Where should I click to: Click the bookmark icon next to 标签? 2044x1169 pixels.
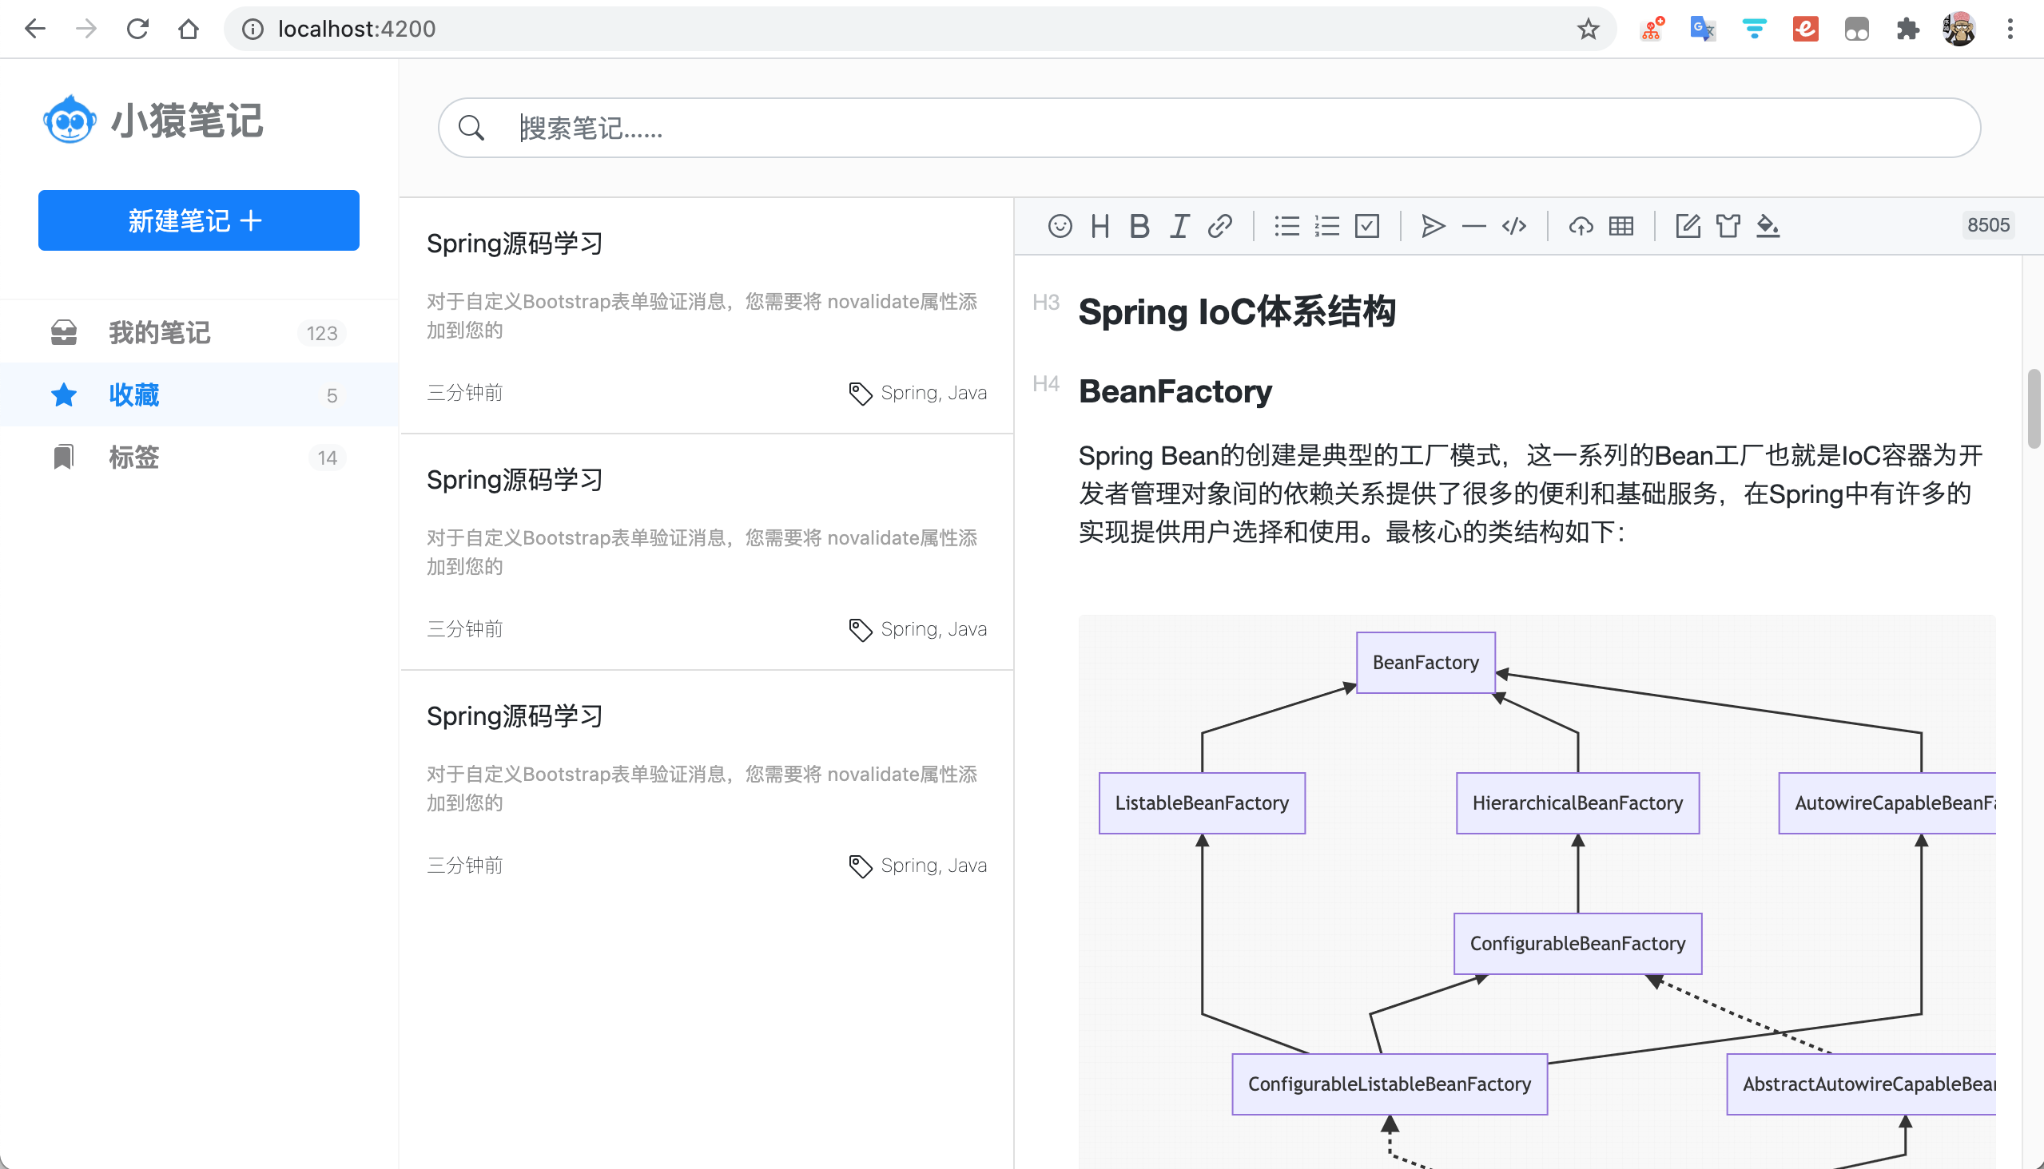point(63,457)
